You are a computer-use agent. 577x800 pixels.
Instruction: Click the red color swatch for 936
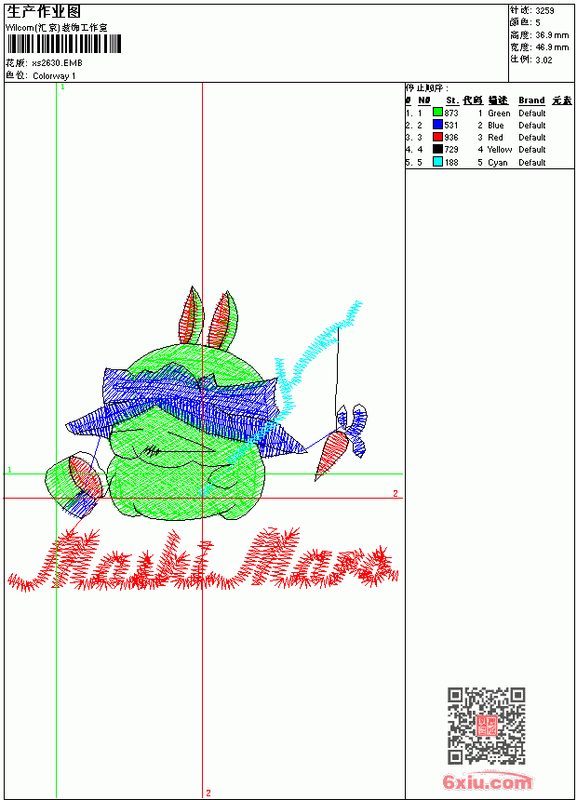[437, 138]
